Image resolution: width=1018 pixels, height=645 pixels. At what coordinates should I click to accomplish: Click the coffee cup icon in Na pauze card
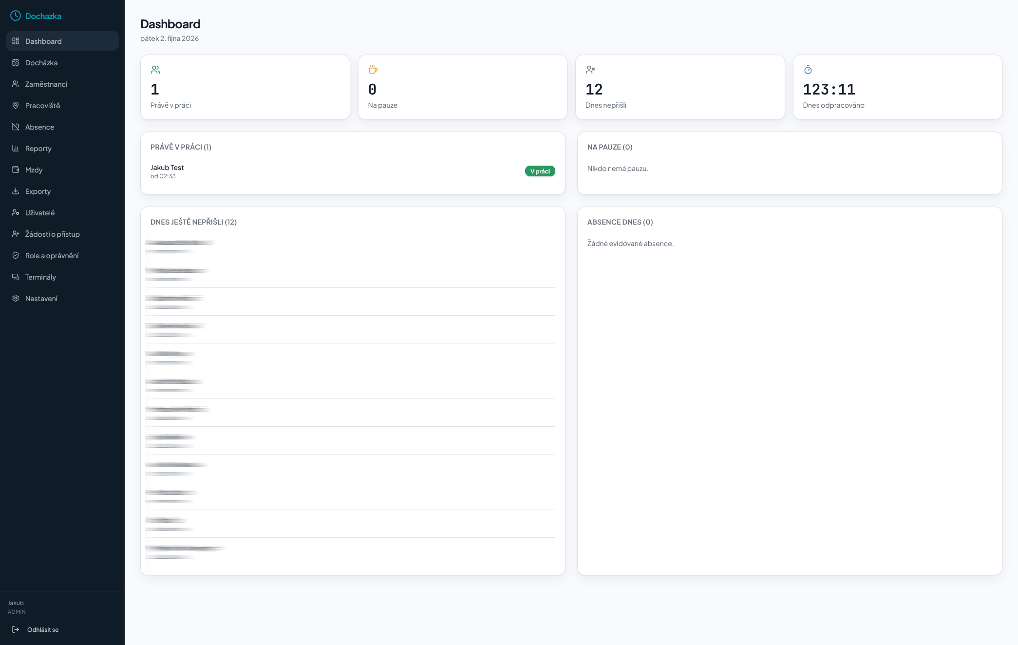373,70
